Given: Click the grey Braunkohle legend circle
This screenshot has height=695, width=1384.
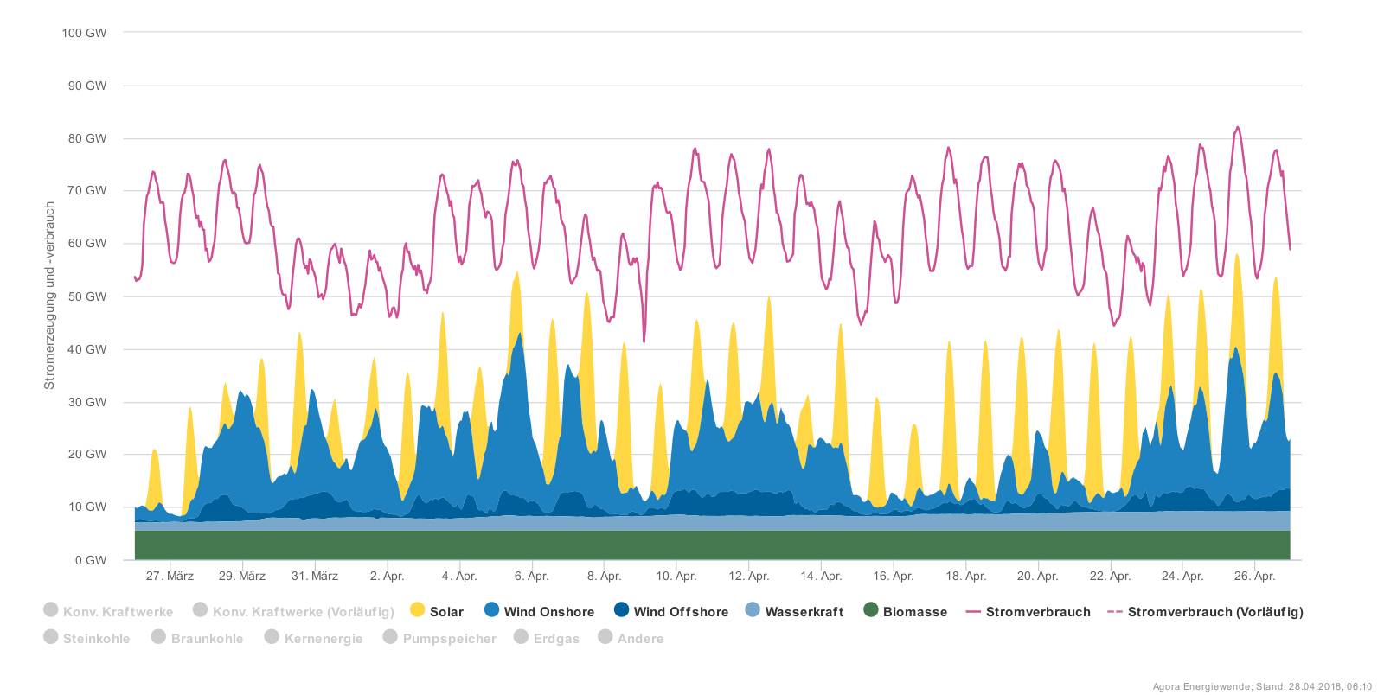Looking at the screenshot, I should click(158, 637).
